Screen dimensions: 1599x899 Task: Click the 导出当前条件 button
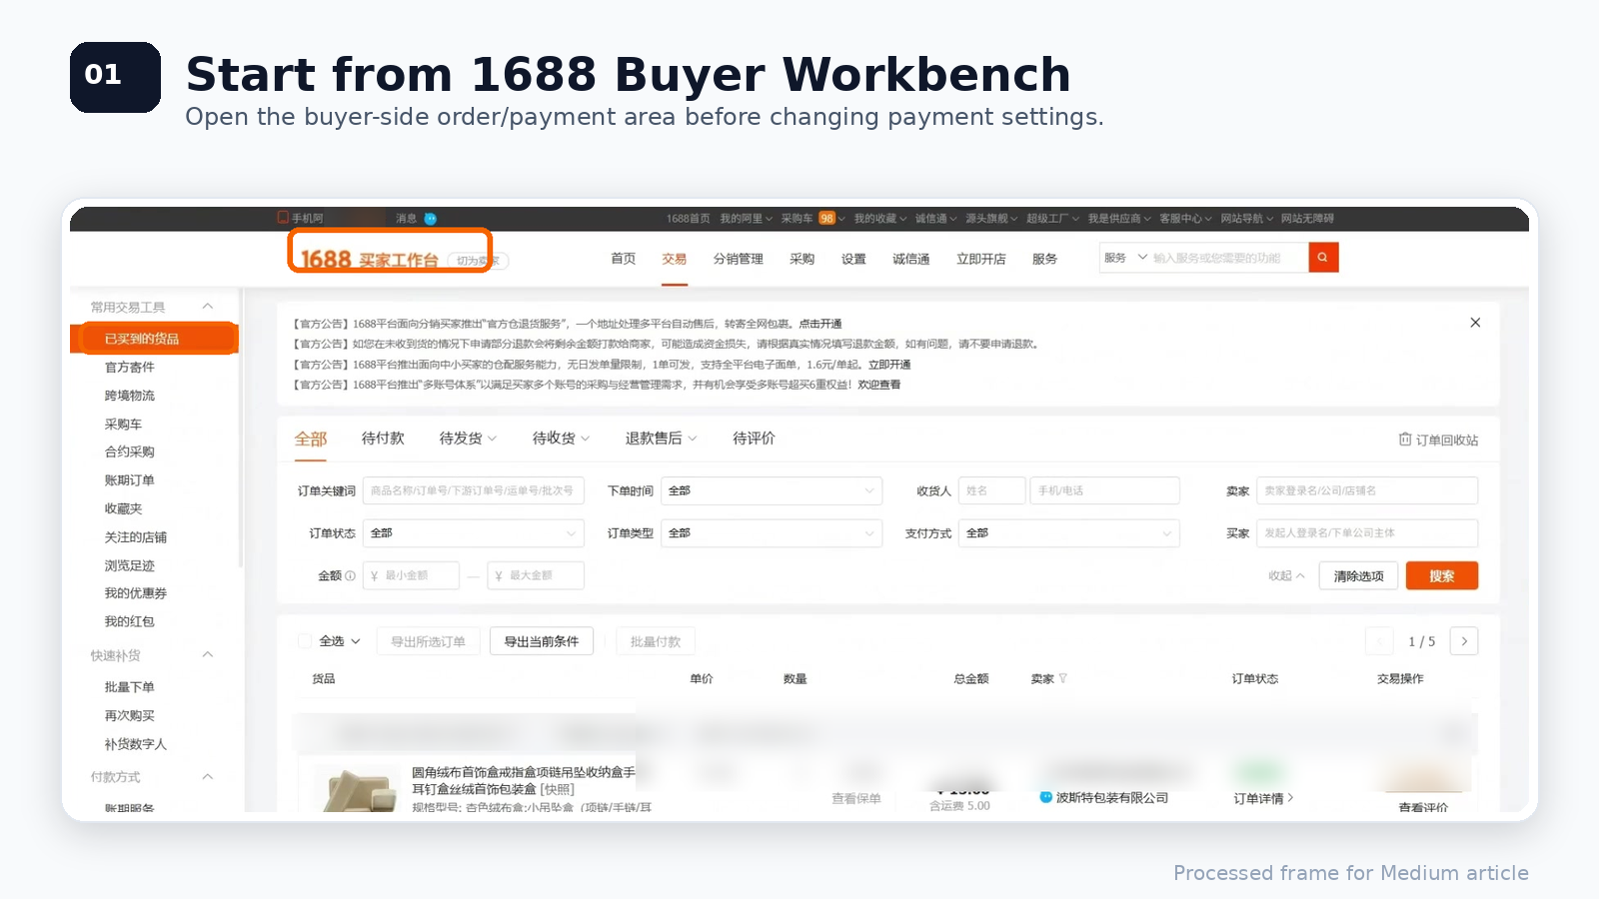(542, 641)
